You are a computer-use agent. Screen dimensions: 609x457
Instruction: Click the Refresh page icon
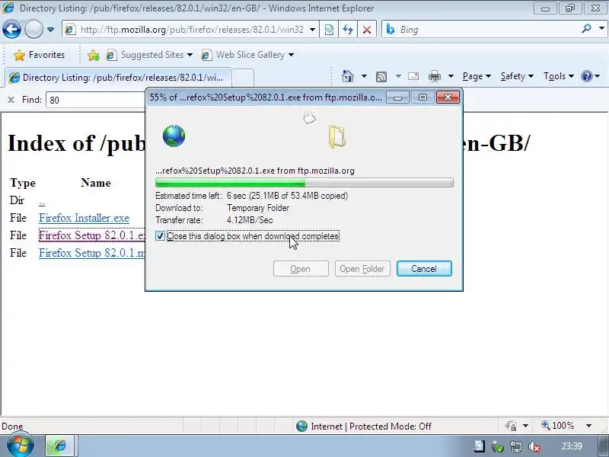pos(348,30)
